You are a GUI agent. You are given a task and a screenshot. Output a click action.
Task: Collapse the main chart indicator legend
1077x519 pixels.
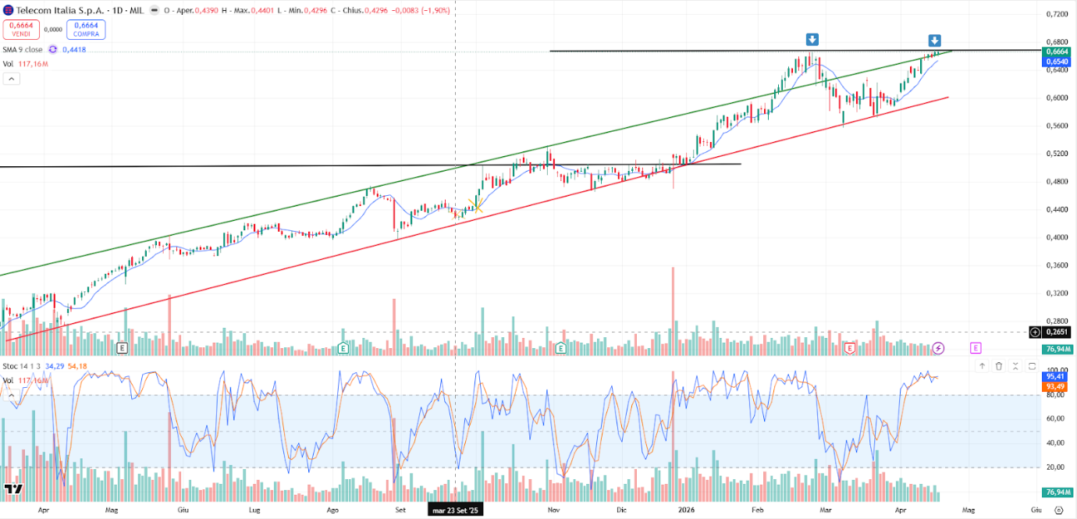point(12,79)
